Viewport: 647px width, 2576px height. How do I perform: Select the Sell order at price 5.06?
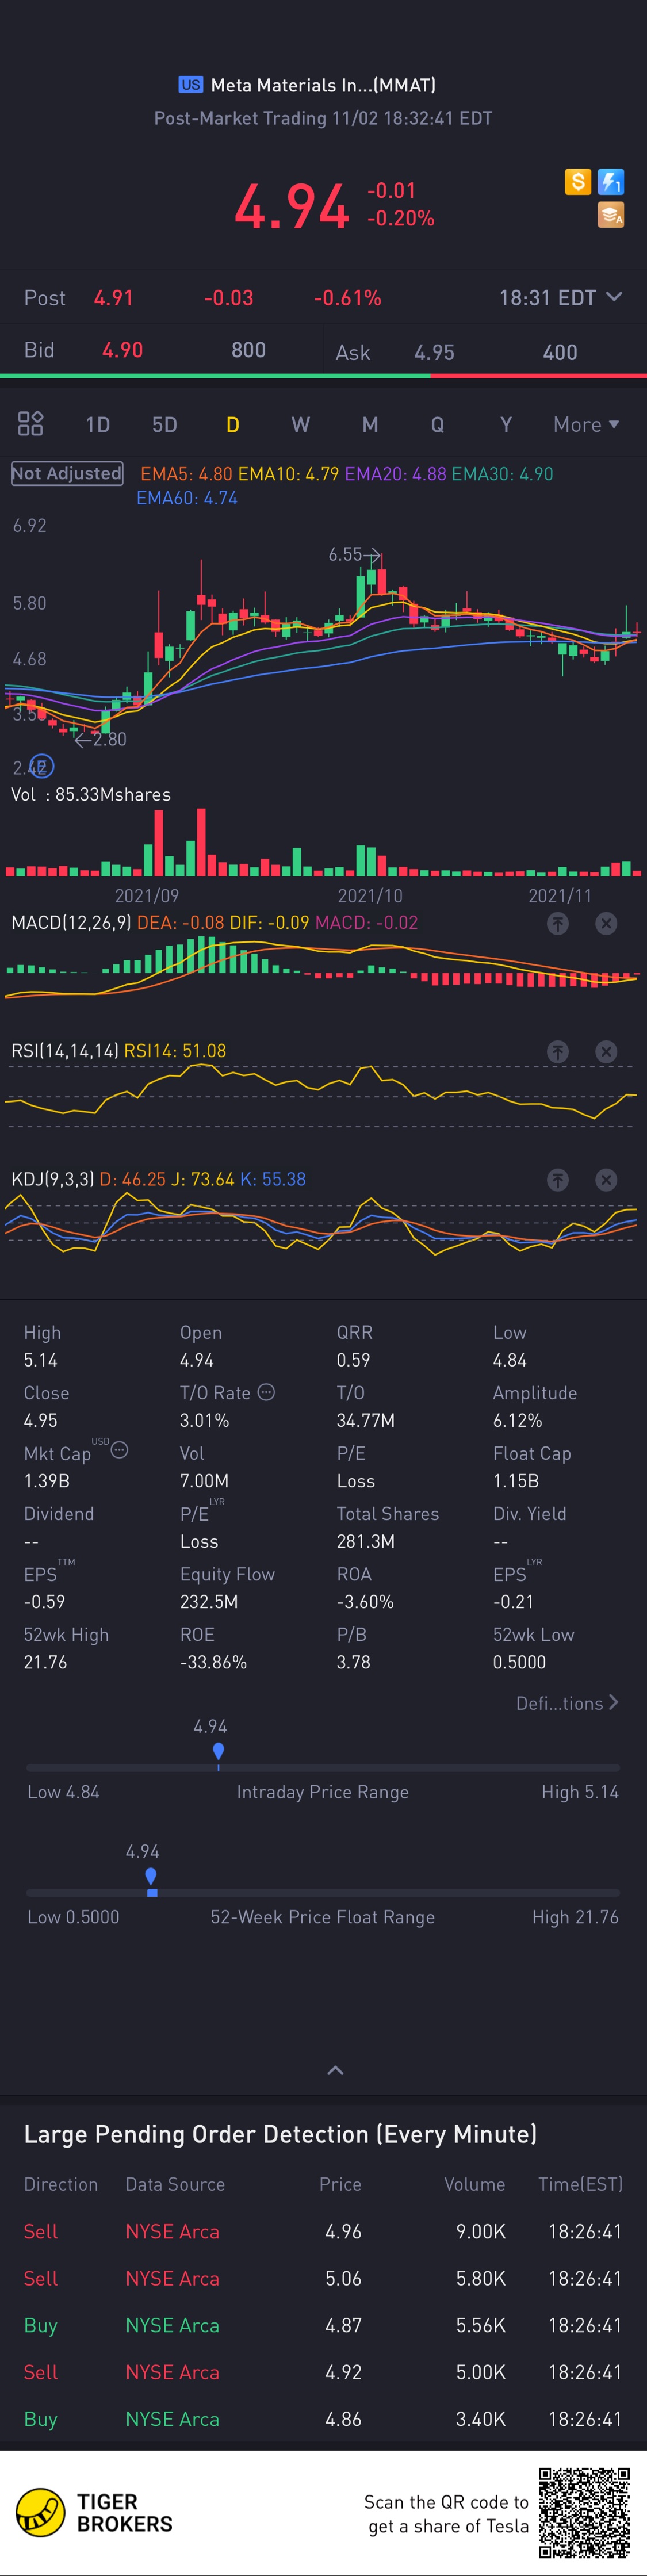[323, 2278]
